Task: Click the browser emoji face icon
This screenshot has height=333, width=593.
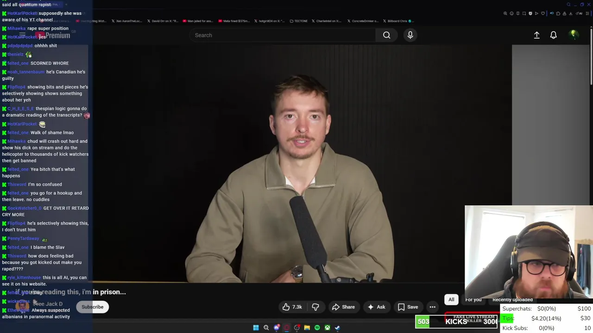Action: 511,13
